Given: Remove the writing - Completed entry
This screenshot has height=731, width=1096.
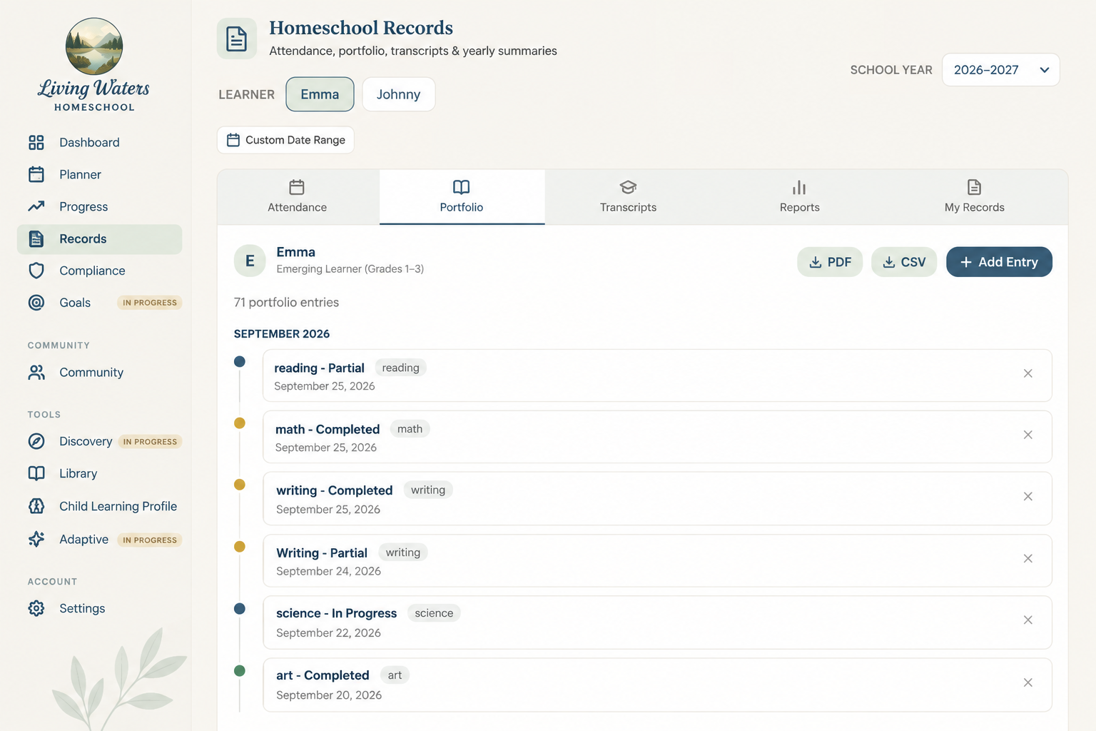Looking at the screenshot, I should pyautogui.click(x=1028, y=496).
